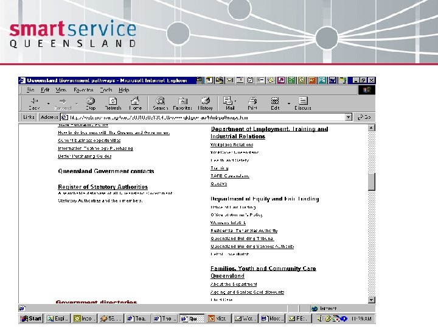This screenshot has height=329, width=438.
Task: Click the vertical scrollbar up arrow
Action: (x=371, y=128)
